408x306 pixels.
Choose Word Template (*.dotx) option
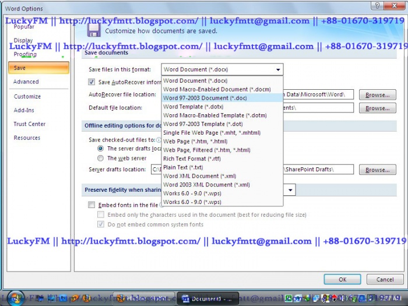(222, 107)
